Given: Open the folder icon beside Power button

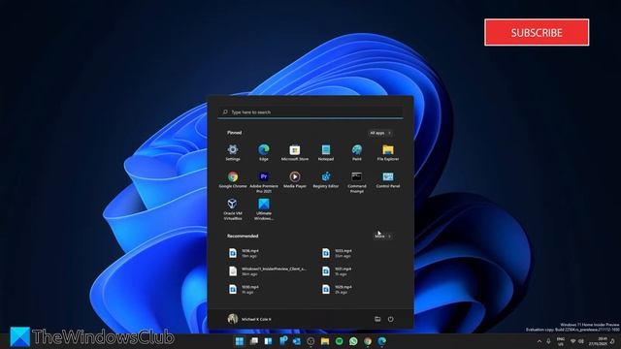Looking at the screenshot, I should (377, 319).
